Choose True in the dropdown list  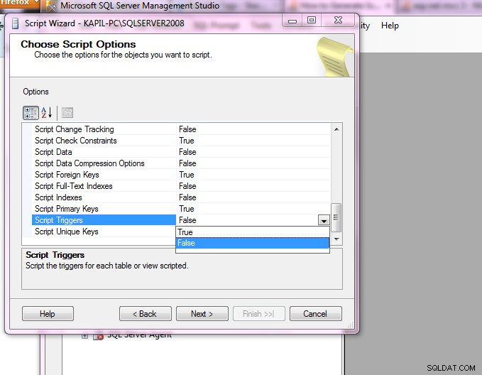coord(253,232)
